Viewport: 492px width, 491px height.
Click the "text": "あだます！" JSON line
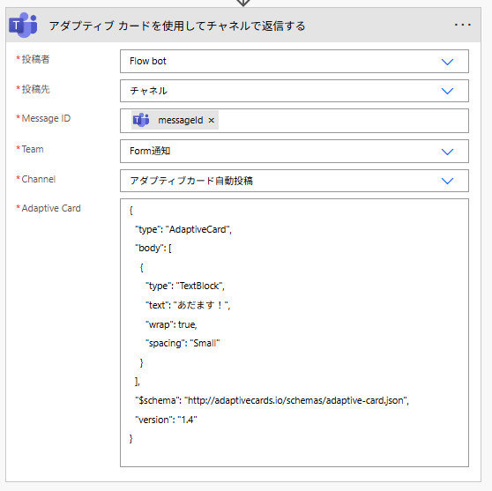(188, 305)
